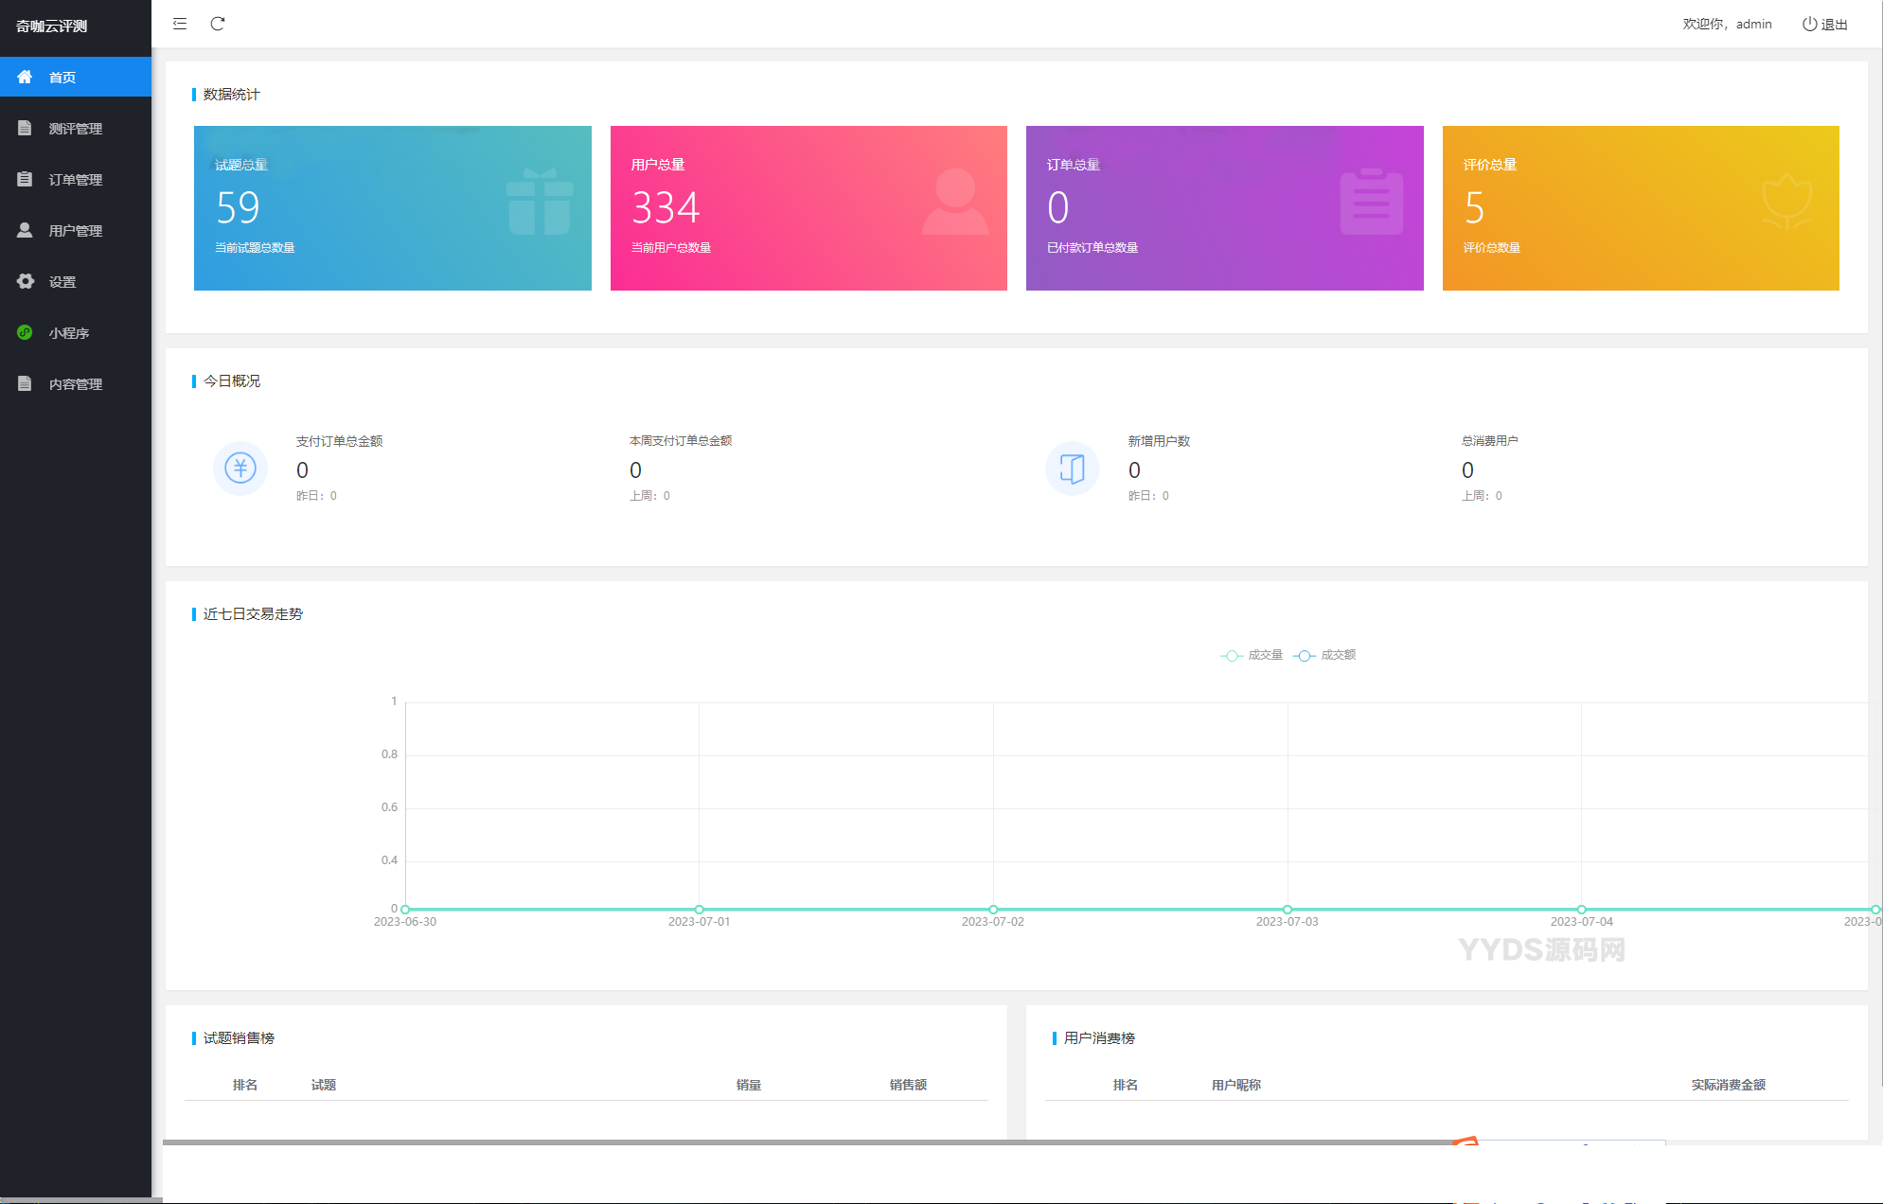1883x1204 pixels.
Task: Click the yen circle icon in 今日概况
Action: pyautogui.click(x=240, y=468)
